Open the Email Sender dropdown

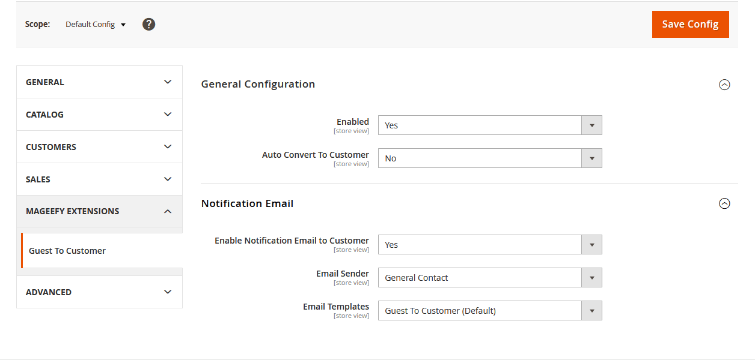point(489,278)
